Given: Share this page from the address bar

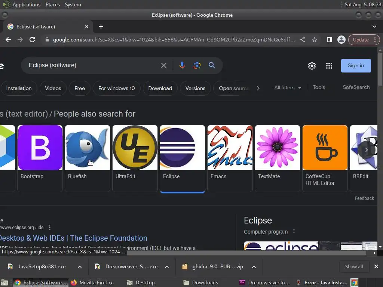Looking at the screenshot, I should click(x=302, y=40).
